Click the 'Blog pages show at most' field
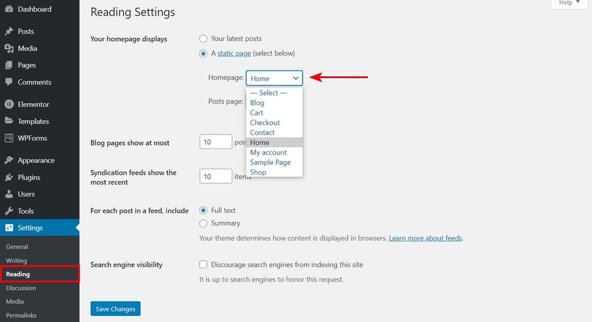Image resolution: width=592 pixels, height=322 pixels. coord(215,141)
